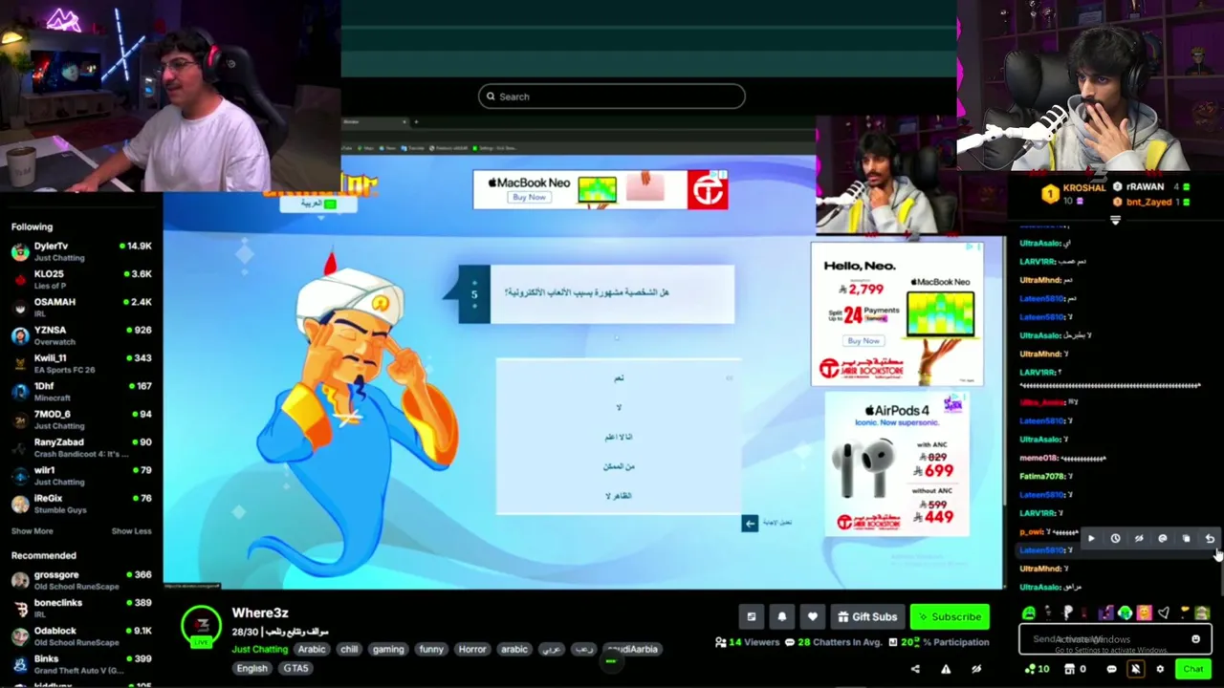Open chat bubble icon below input

click(x=1111, y=669)
